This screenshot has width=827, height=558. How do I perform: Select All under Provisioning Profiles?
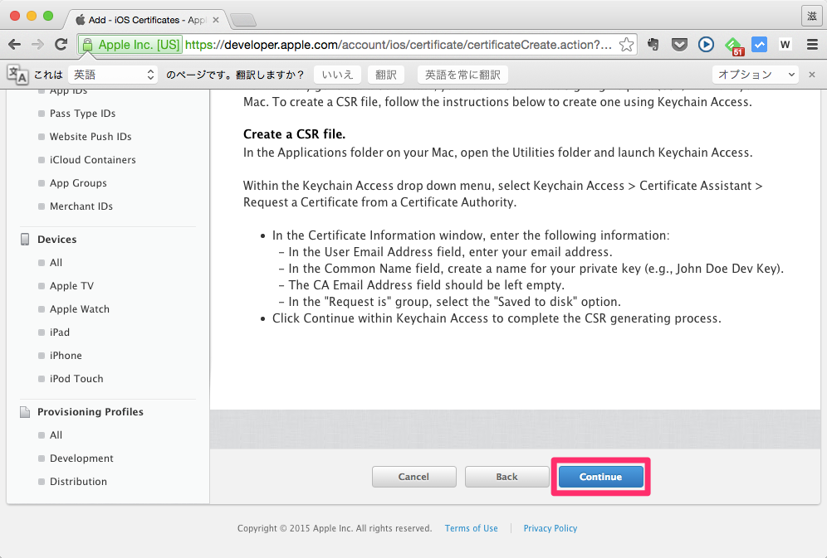point(56,434)
